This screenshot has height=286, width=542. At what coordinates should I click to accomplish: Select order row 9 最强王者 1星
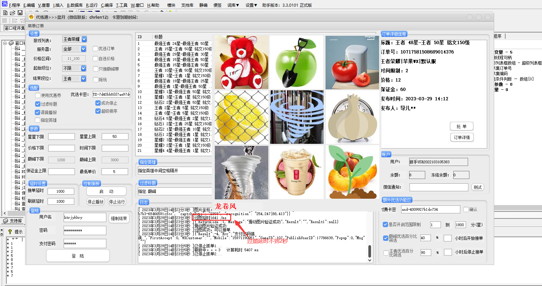click(x=174, y=86)
